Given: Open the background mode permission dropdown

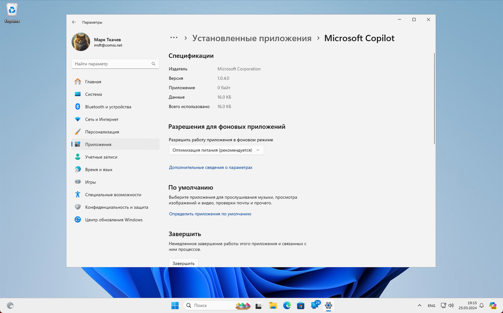Looking at the screenshot, I should [x=216, y=150].
